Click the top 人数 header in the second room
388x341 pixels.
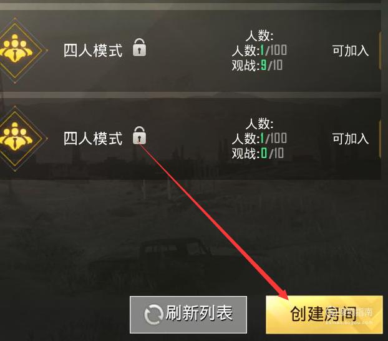click(x=259, y=124)
